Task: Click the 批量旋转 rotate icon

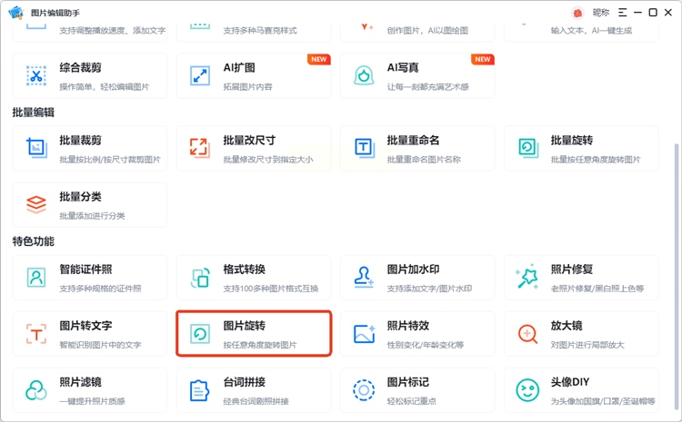Action: point(528,148)
